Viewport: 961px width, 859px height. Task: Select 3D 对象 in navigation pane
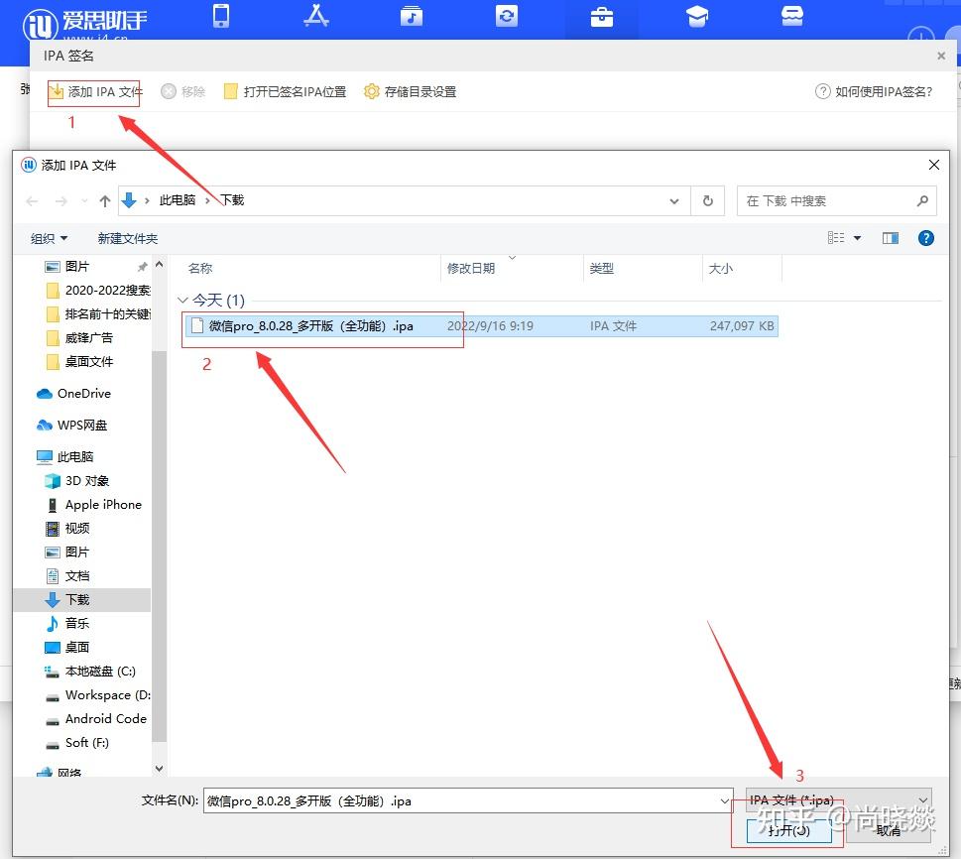[x=77, y=481]
